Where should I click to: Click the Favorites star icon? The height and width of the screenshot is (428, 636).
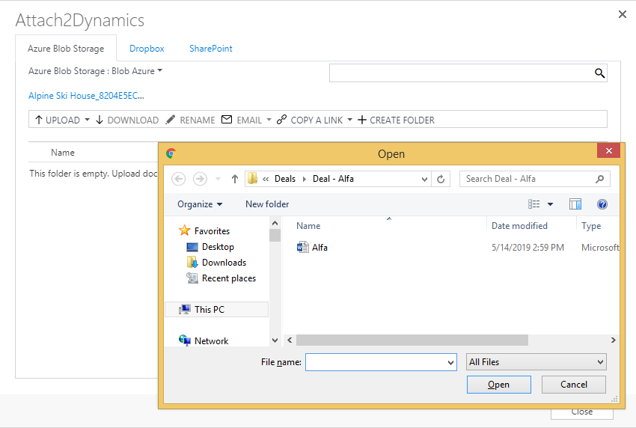(185, 230)
